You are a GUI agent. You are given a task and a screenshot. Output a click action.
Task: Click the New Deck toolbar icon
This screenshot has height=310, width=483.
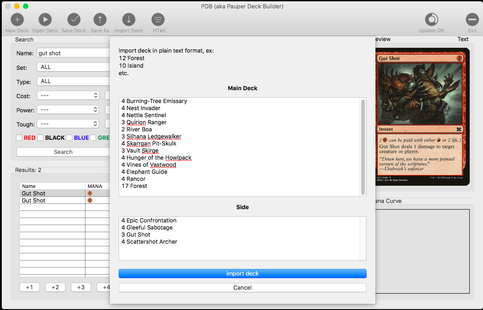tap(17, 20)
